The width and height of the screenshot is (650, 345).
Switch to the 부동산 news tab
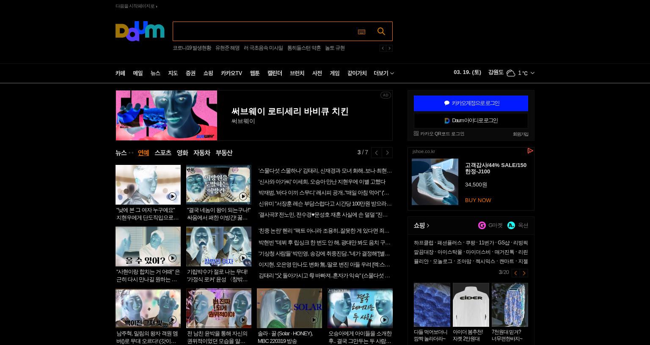click(224, 153)
